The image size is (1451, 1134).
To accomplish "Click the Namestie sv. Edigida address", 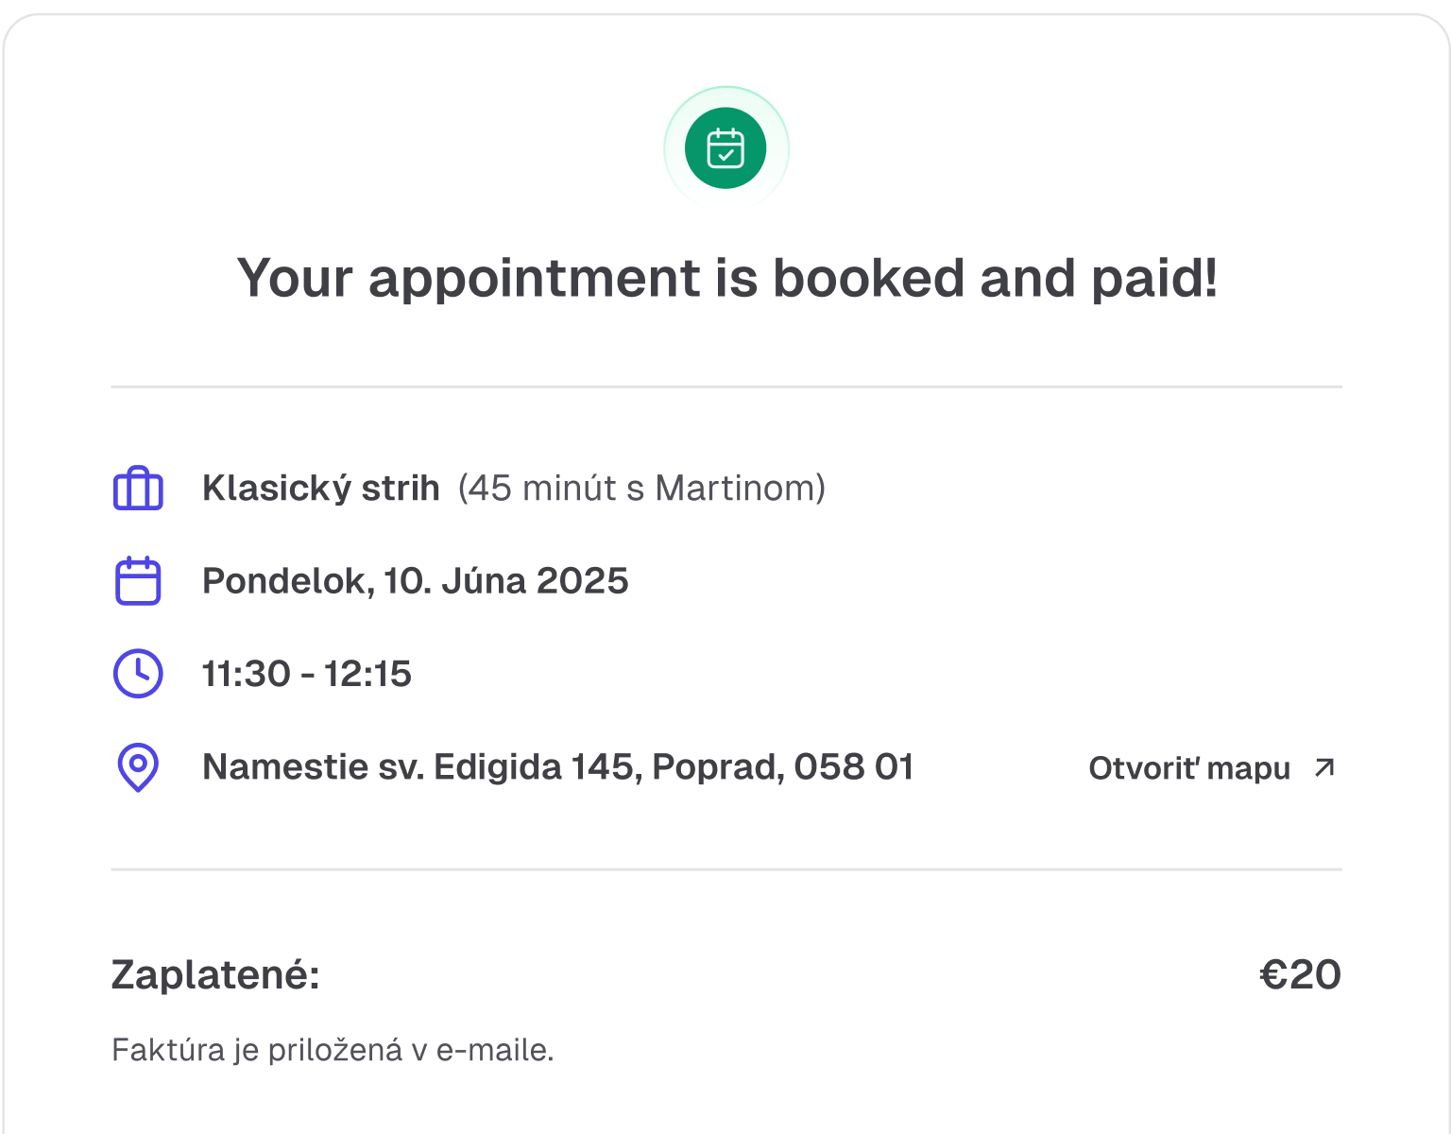I will [x=557, y=766].
